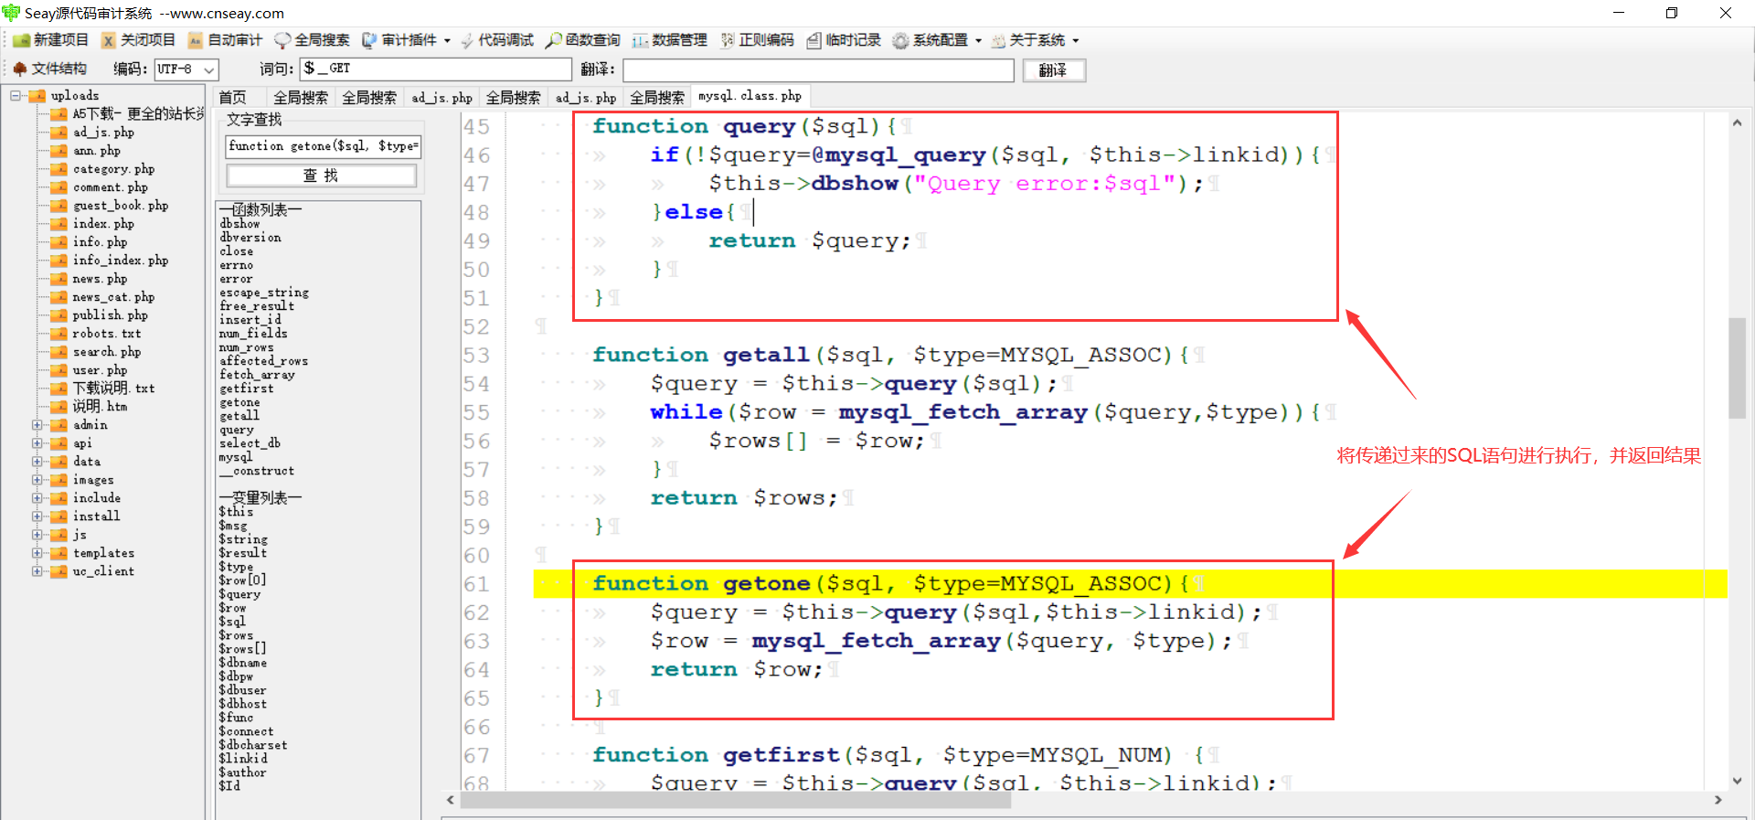Open the 正则编码 tool
The height and width of the screenshot is (820, 1755).
[x=757, y=40]
